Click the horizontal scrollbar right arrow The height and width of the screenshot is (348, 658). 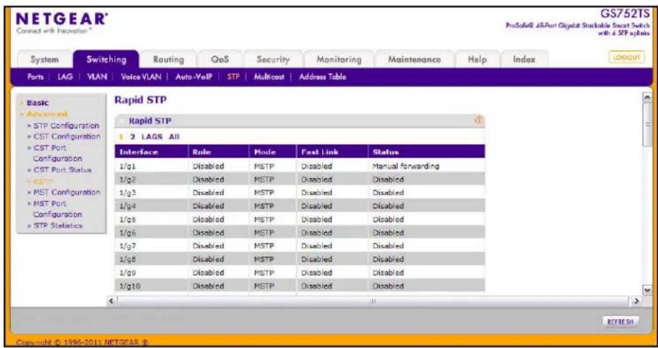(636, 301)
